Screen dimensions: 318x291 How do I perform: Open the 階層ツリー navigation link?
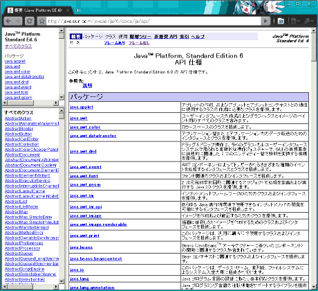[140, 37]
